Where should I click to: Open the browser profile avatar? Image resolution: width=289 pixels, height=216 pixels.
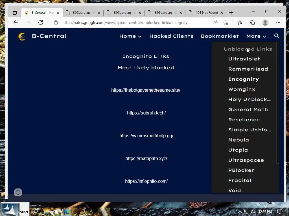click(265, 22)
